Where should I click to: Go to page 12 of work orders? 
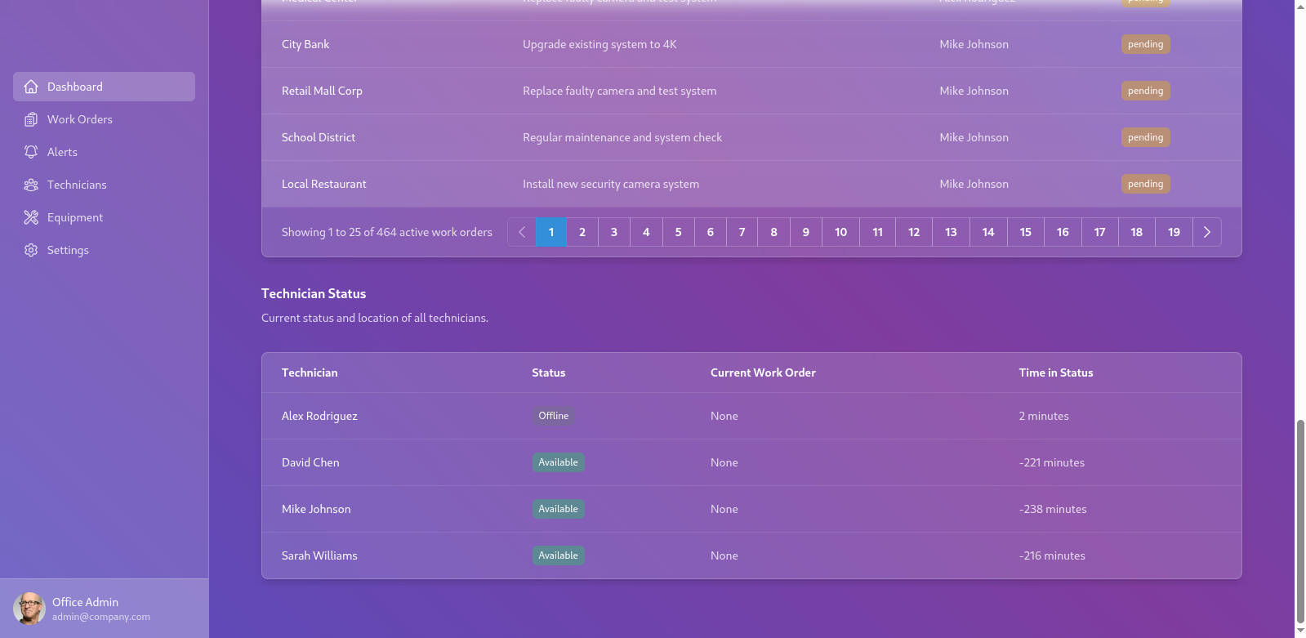914,232
